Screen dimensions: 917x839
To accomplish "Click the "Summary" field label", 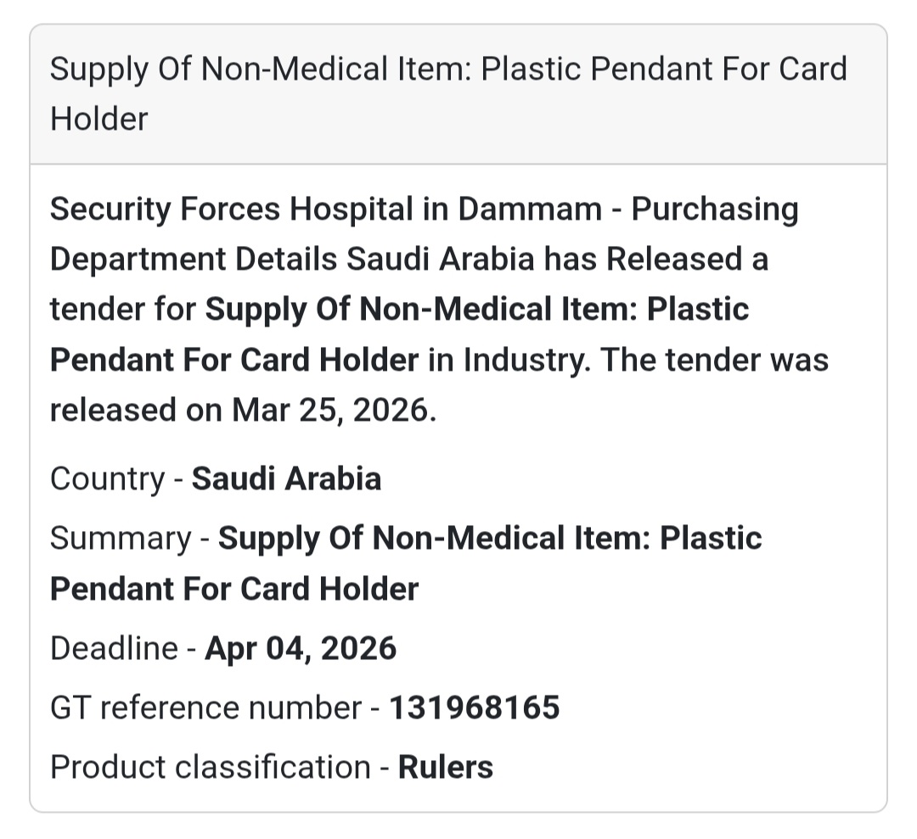I will click(x=120, y=539).
